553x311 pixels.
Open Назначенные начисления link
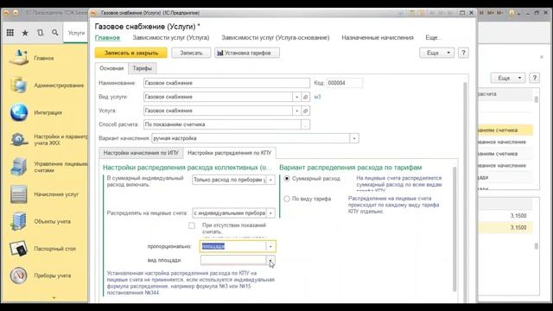pyautogui.click(x=378, y=37)
